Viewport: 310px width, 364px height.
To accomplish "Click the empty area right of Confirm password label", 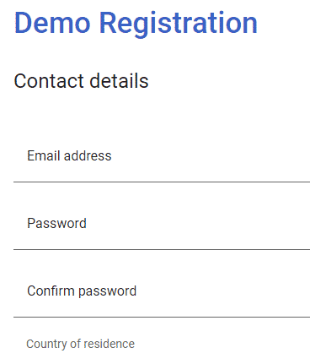I will pos(223,291).
